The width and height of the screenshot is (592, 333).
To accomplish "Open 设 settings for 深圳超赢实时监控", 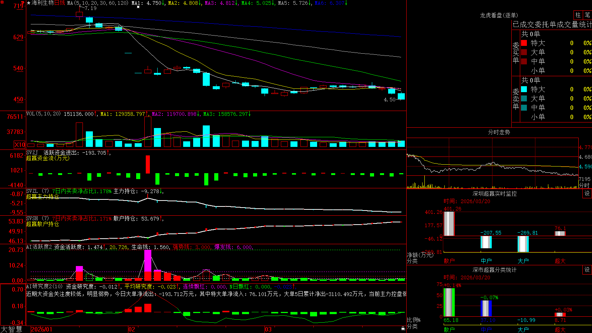I will (x=587, y=194).
